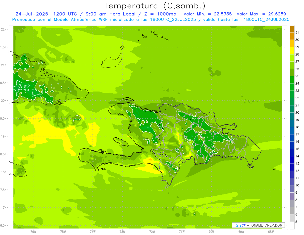
Task: Click legend value '15' on color scale
Action: (x=297, y=149)
